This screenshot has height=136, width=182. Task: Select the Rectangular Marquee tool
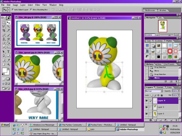pyautogui.click(x=4, y=23)
